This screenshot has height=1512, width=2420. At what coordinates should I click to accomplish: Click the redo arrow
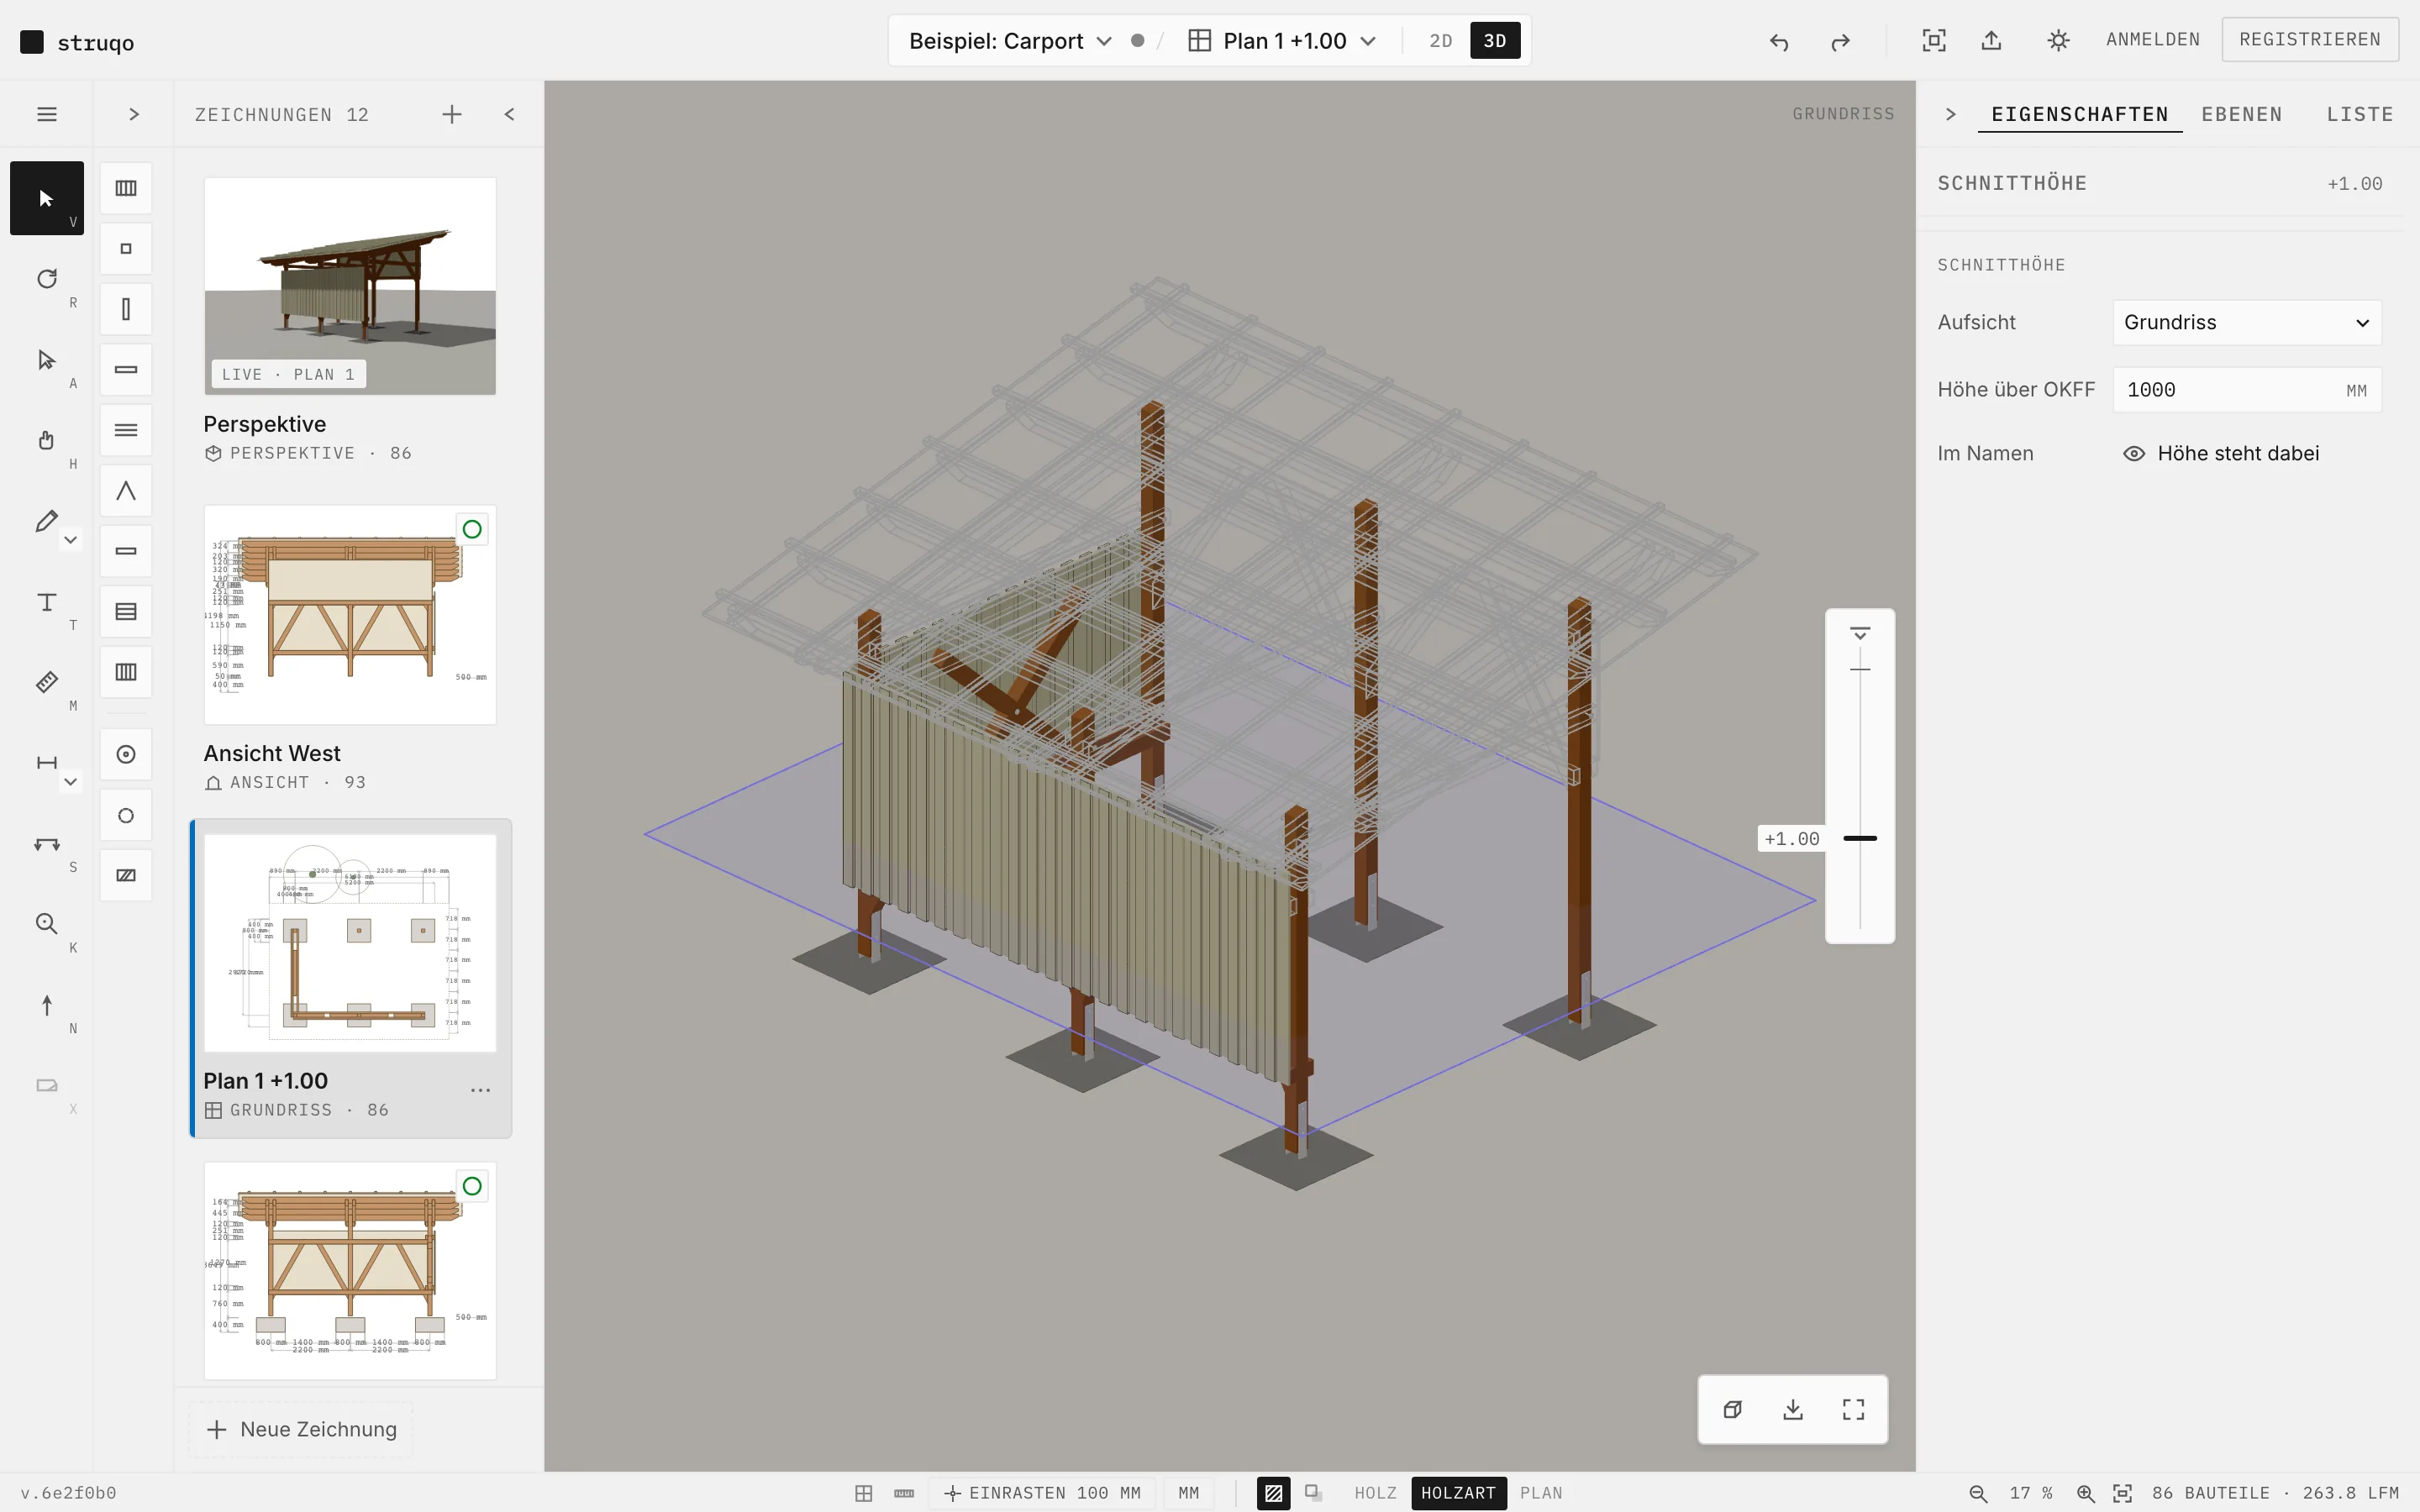coord(1840,41)
